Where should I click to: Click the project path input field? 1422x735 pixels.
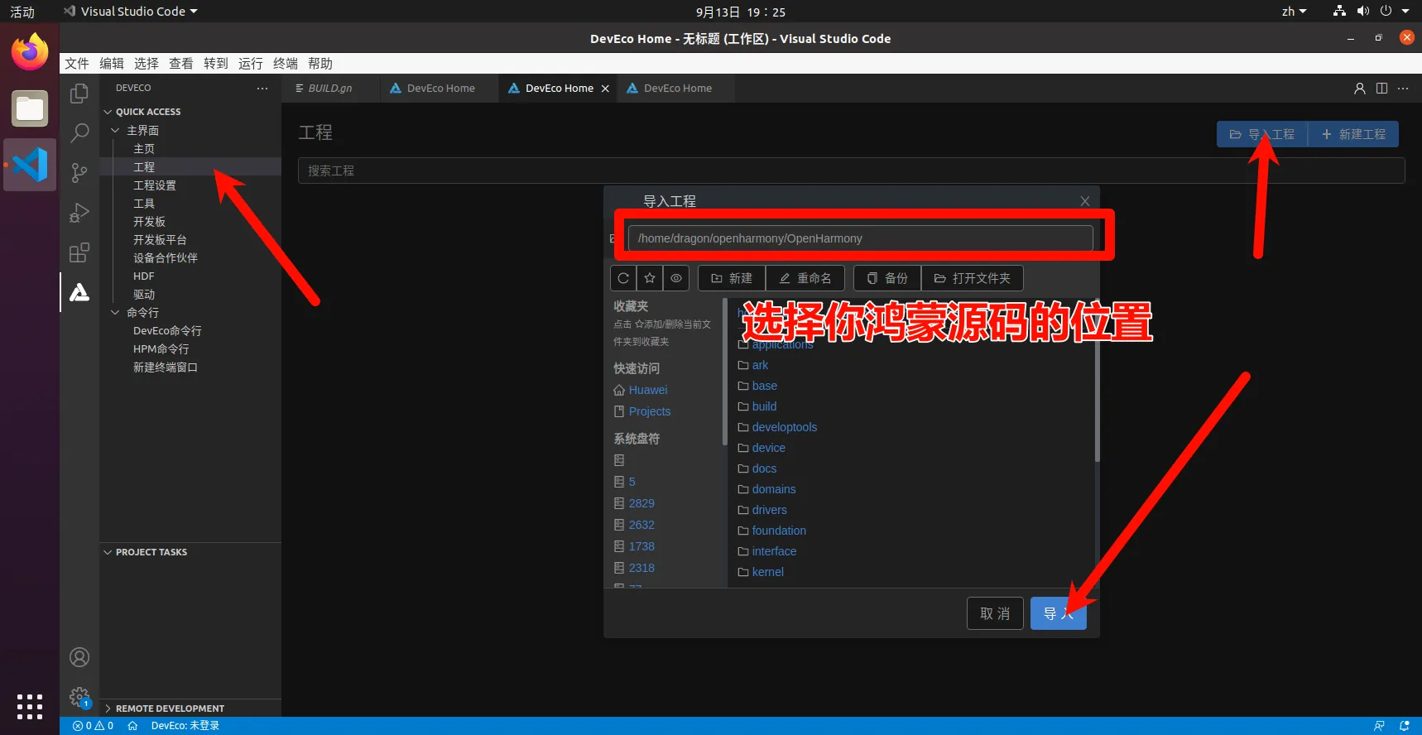pyautogui.click(x=859, y=238)
